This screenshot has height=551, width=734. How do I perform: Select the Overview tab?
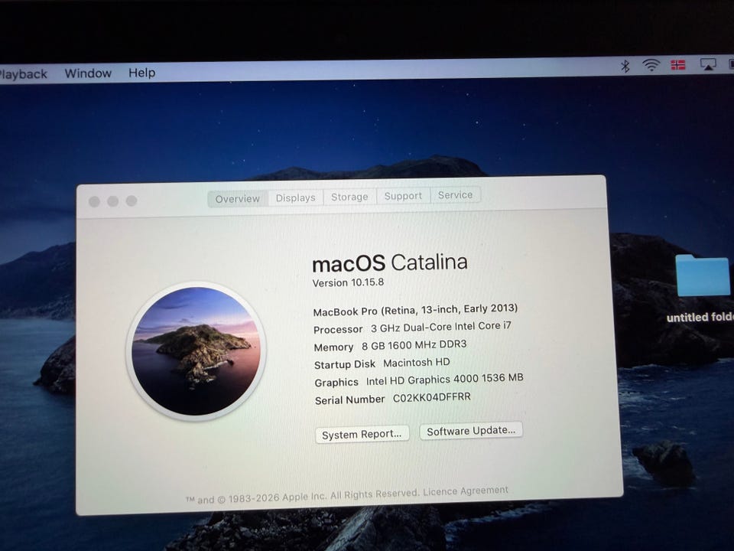(237, 199)
